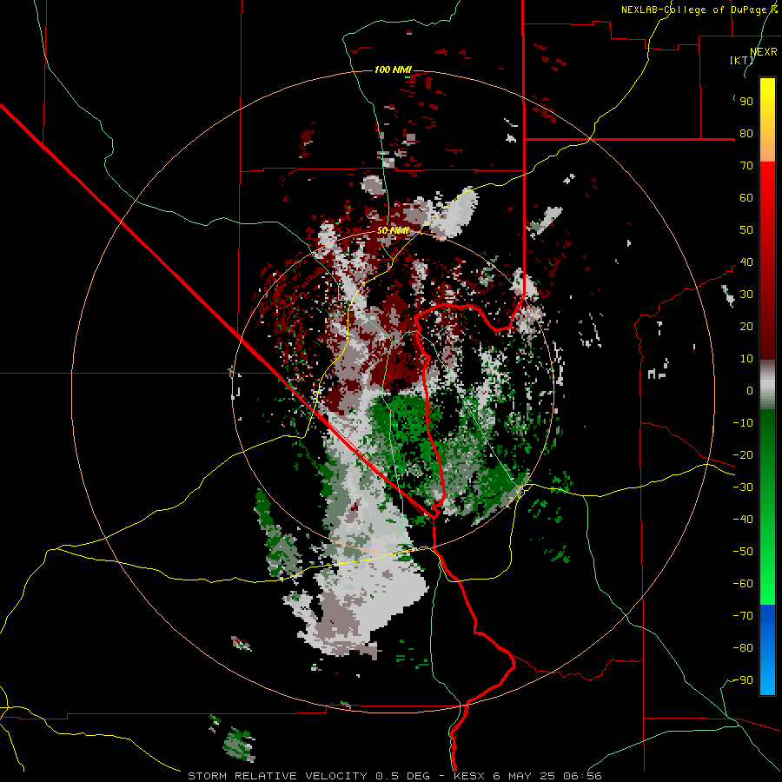Click the blue segment of the color bar
The width and height of the screenshot is (782, 782).
coord(767,650)
